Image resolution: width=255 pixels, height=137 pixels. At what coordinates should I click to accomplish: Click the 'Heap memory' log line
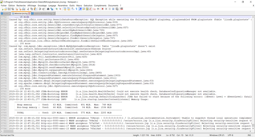click(64, 105)
